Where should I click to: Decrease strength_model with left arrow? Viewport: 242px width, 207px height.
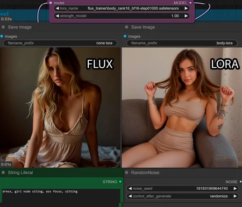pos(58,16)
